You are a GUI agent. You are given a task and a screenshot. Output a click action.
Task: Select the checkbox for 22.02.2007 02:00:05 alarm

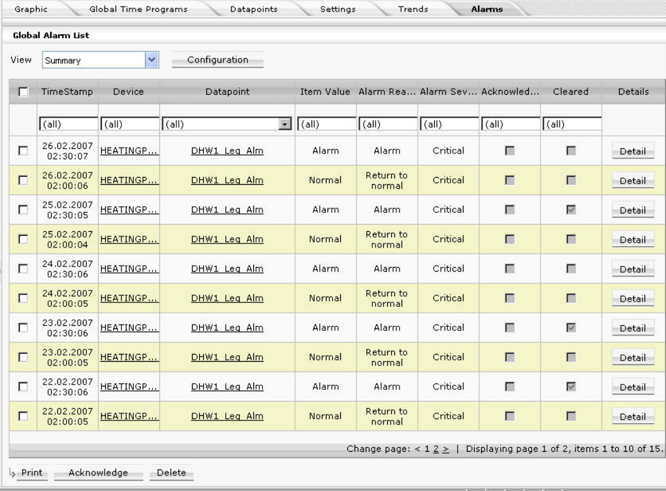(x=23, y=417)
